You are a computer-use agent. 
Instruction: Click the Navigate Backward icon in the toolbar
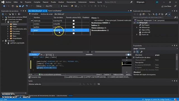coord(4,6)
